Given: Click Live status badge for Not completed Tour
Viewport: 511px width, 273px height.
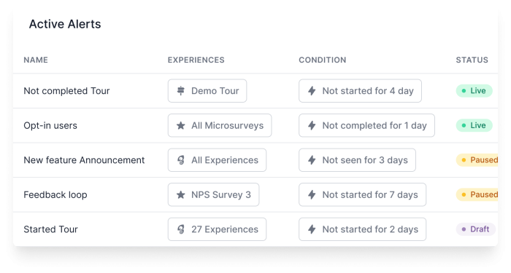Looking at the screenshot, I should 474,91.
